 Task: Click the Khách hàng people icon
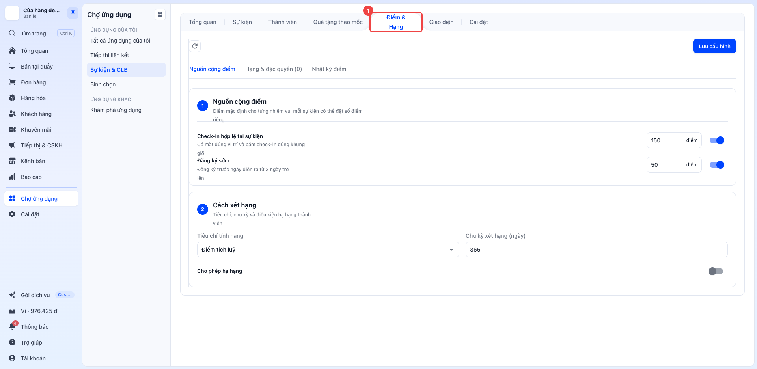(12, 114)
